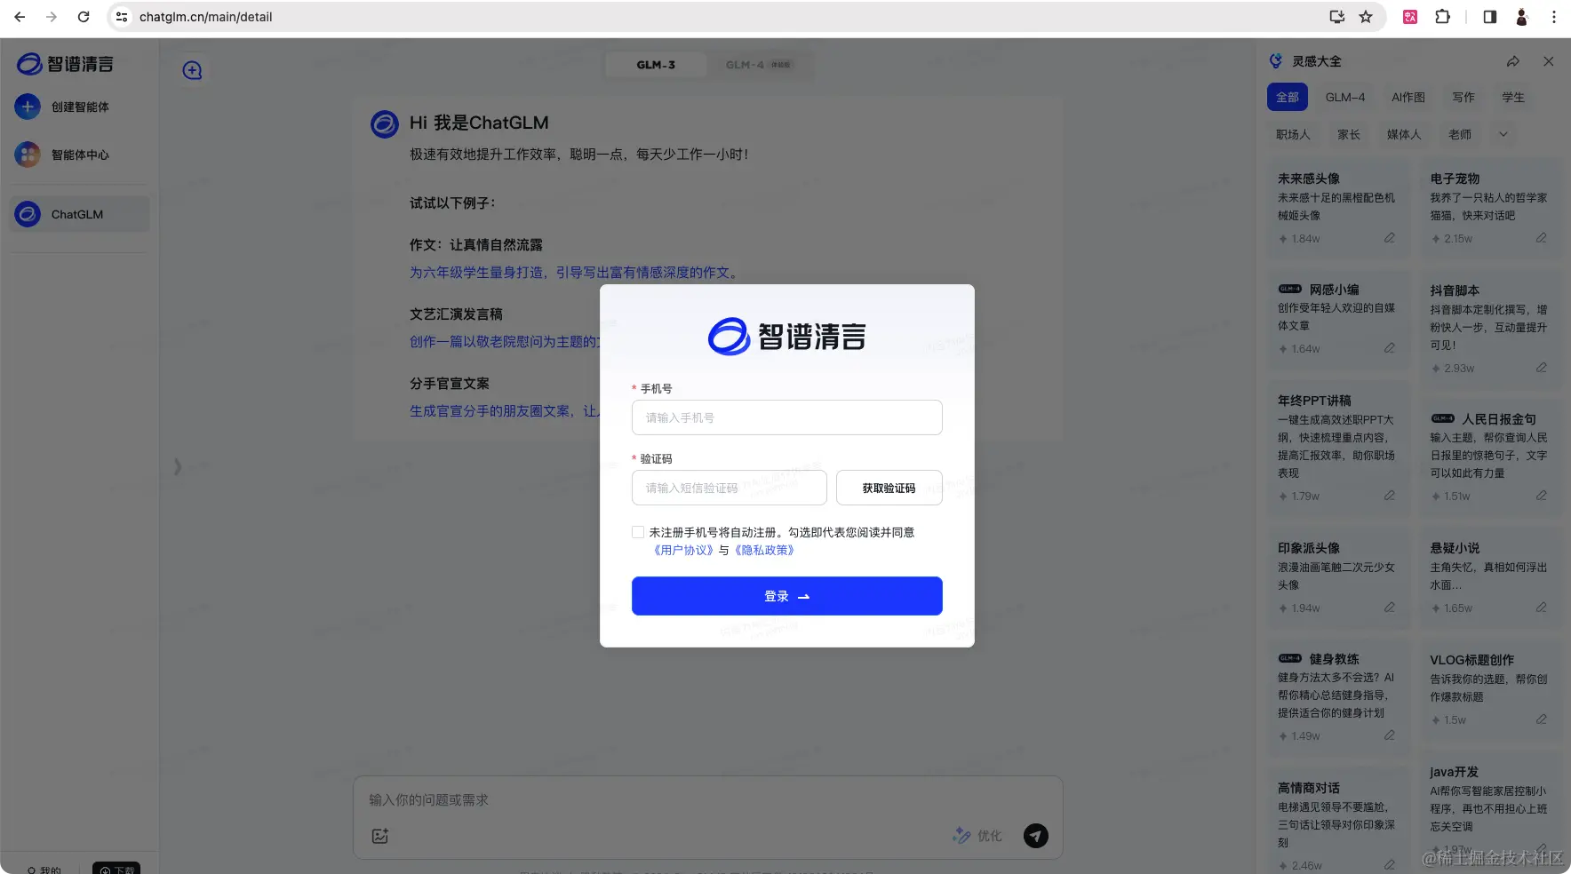Click the new chat icon with plus sign
This screenshot has height=874, width=1571.
[192, 70]
